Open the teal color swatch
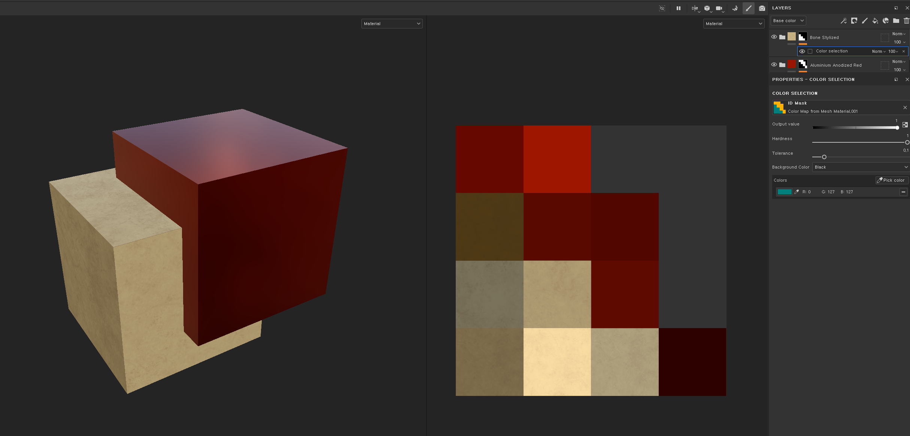 [785, 192]
